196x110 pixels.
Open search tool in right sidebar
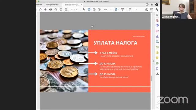tap(157, 15)
